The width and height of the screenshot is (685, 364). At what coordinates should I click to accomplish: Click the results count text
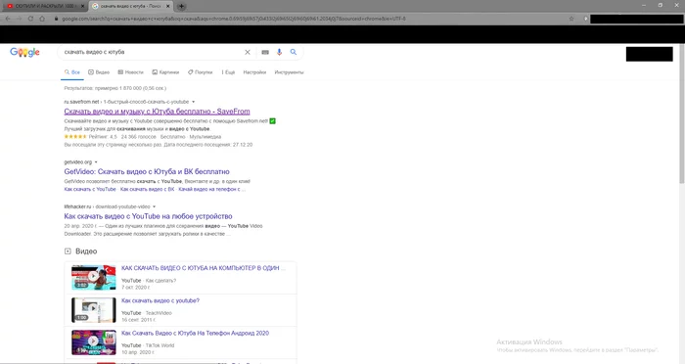pyautogui.click(x=114, y=88)
